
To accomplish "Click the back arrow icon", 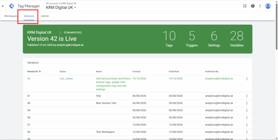I will (x=3, y=6).
